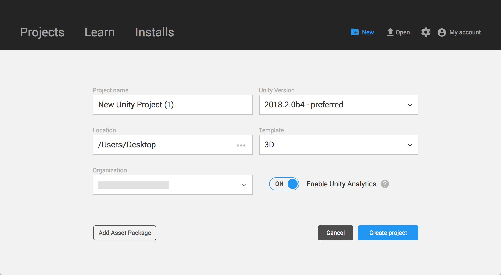Enable Unity Analytics using the blue toggle
Screen dimensions: 501x275
284,184
